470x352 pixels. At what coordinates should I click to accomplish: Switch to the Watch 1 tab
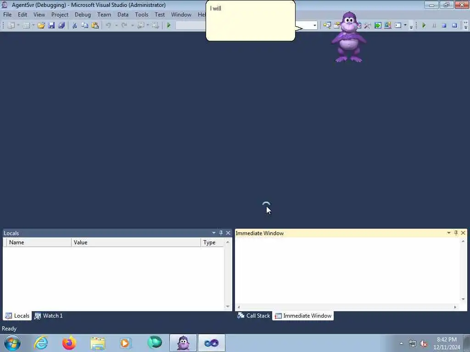(x=49, y=315)
